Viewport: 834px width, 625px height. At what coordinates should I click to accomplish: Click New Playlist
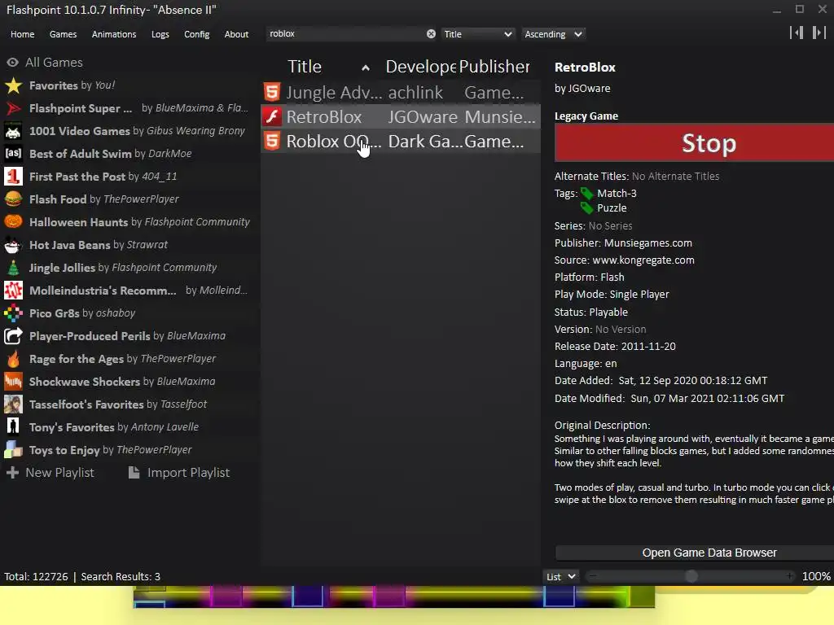coord(50,473)
